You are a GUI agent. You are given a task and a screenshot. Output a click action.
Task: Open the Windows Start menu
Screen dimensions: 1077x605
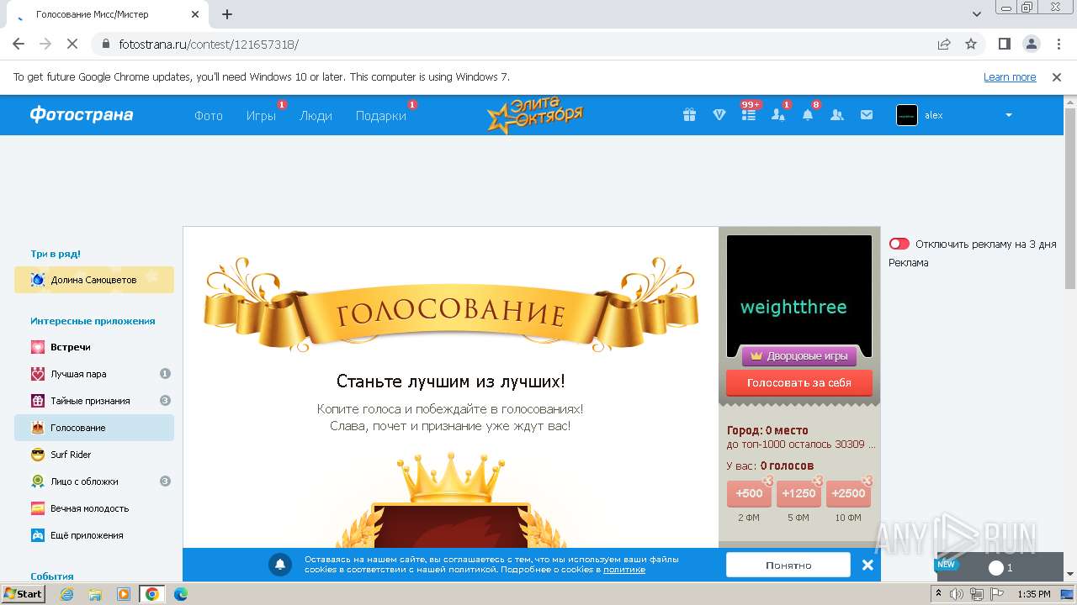[24, 594]
